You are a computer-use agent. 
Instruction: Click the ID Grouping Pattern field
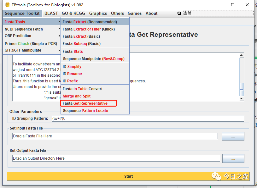click(x=148, y=119)
